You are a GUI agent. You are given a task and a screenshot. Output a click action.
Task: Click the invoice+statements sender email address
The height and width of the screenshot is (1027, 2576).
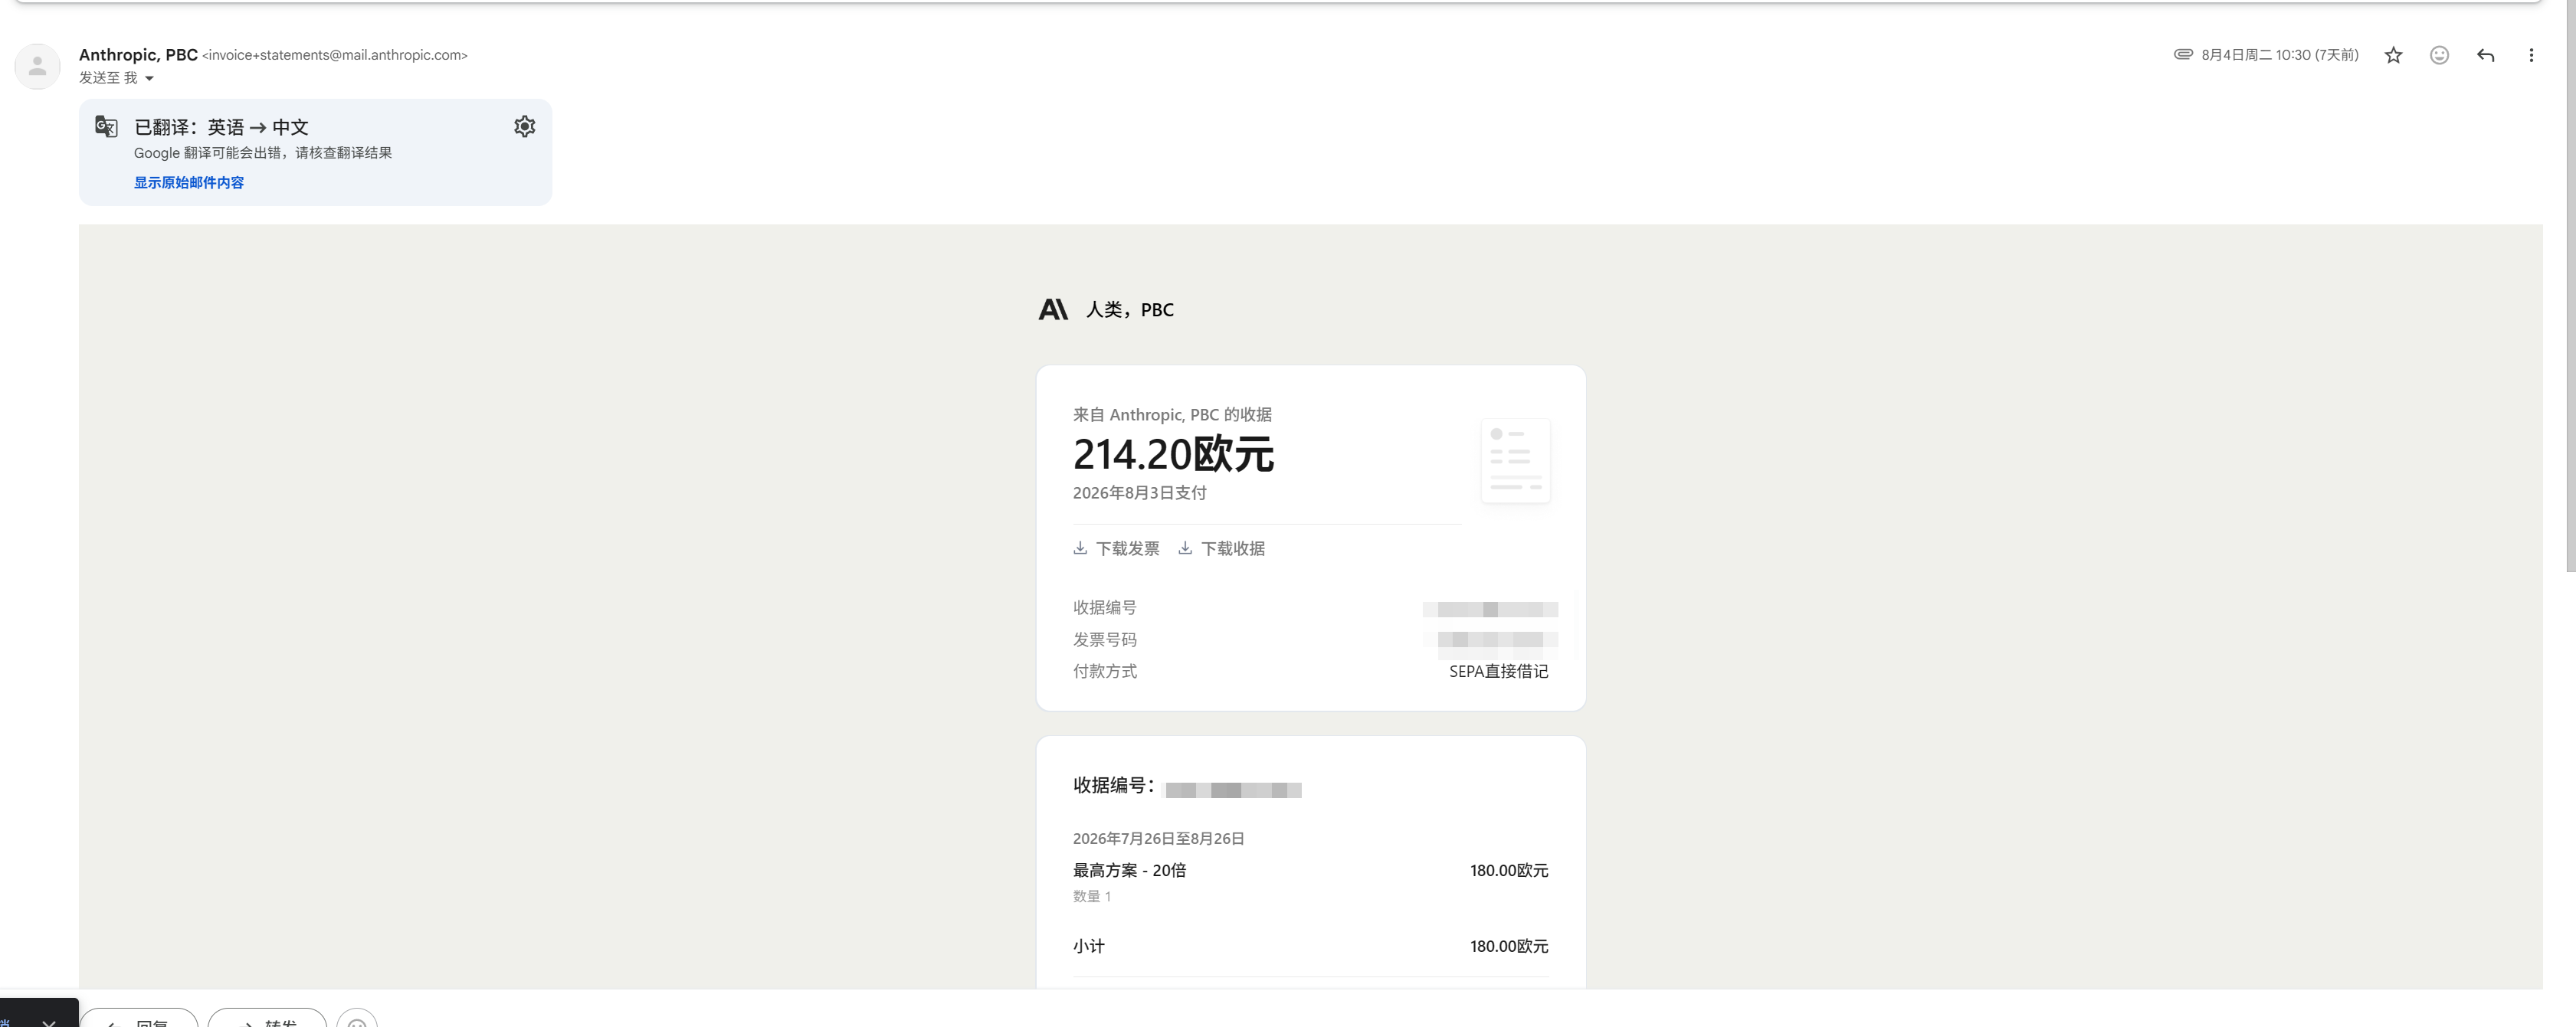(335, 55)
